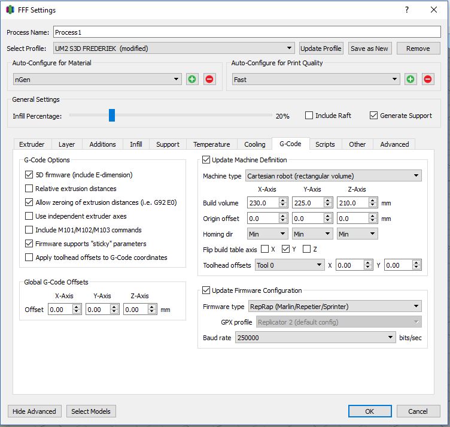Image resolution: width=450 pixels, height=427 pixels.
Task: Click the Infill Percentage slider handle
Action: pyautogui.click(x=112, y=116)
